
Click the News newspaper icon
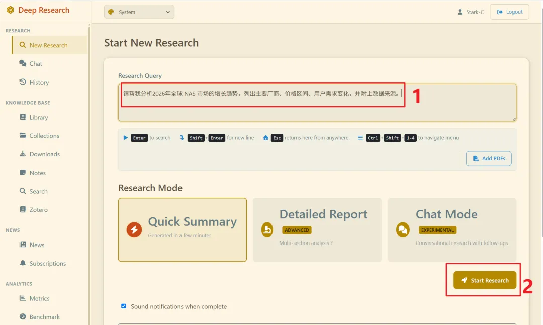pyautogui.click(x=23, y=245)
